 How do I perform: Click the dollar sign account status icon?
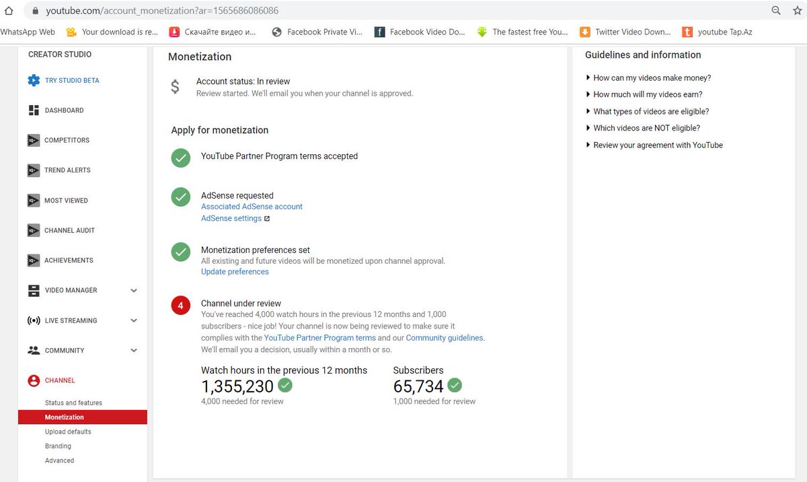(175, 87)
